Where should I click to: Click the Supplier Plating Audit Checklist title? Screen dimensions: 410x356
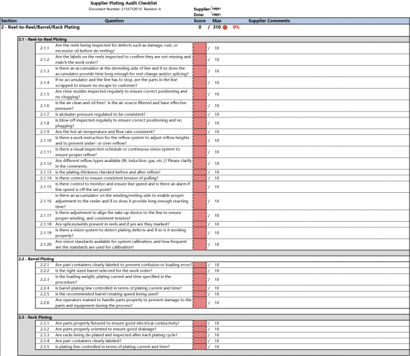[x=125, y=3]
